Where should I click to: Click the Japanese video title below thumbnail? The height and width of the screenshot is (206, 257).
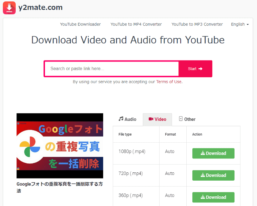(x=60, y=187)
